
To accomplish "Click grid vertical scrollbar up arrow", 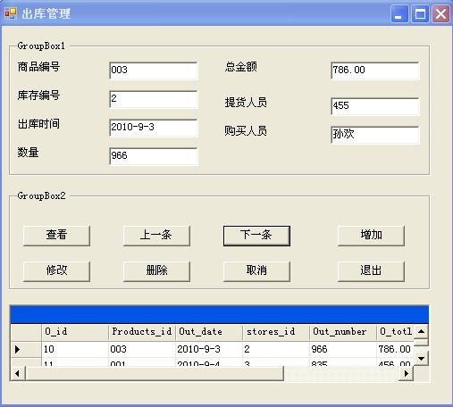I will pyautogui.click(x=421, y=331).
